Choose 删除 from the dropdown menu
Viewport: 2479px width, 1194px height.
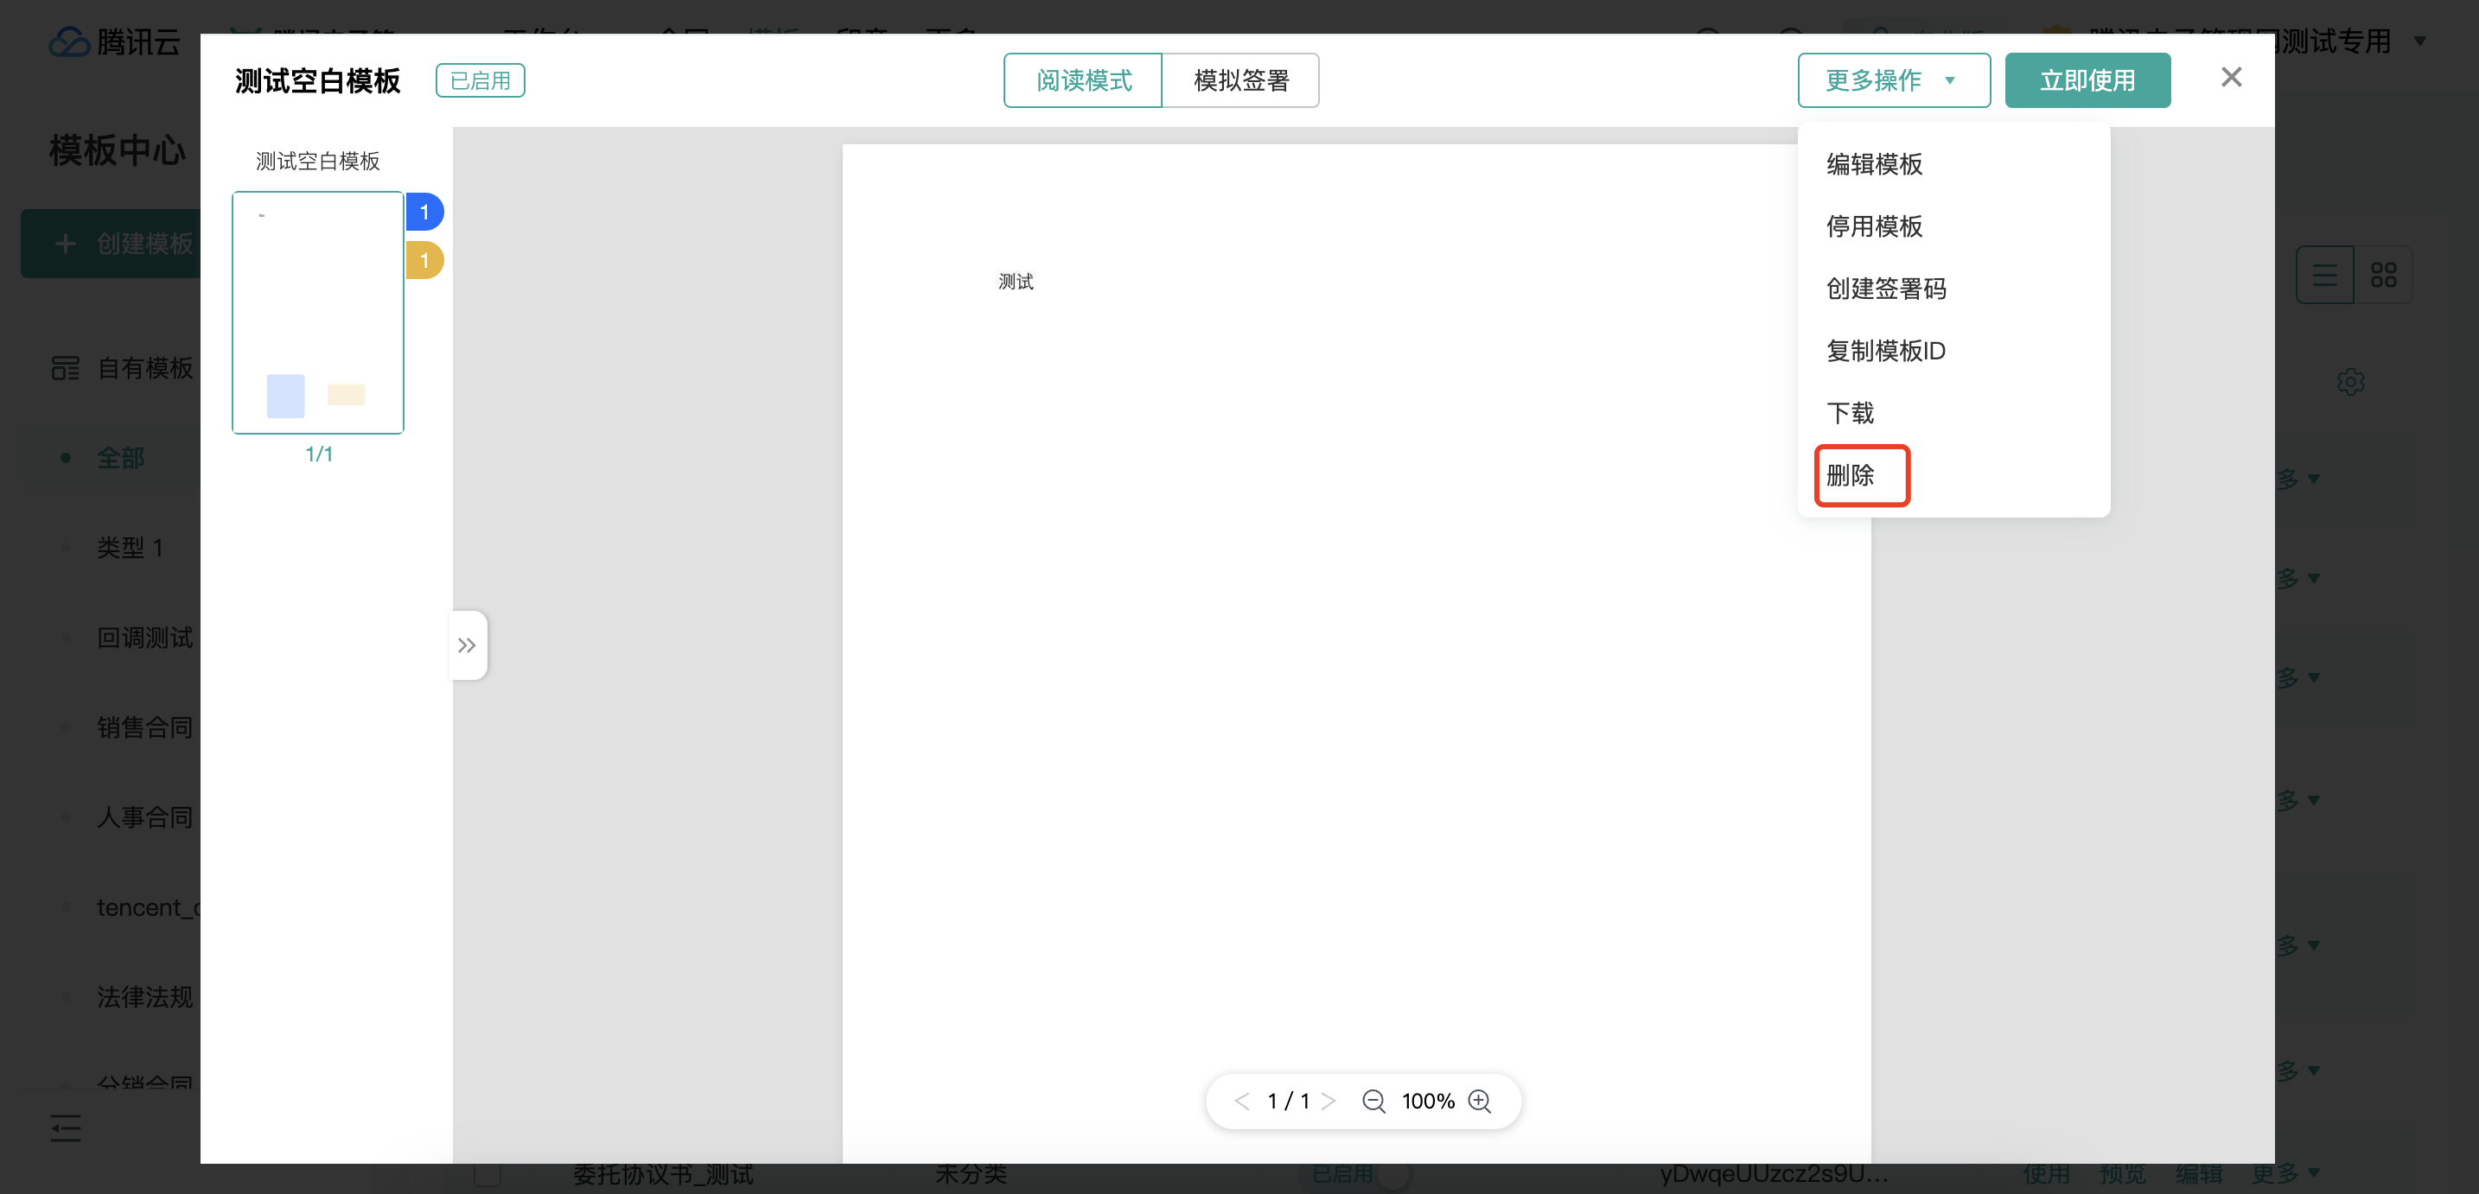1953,475
